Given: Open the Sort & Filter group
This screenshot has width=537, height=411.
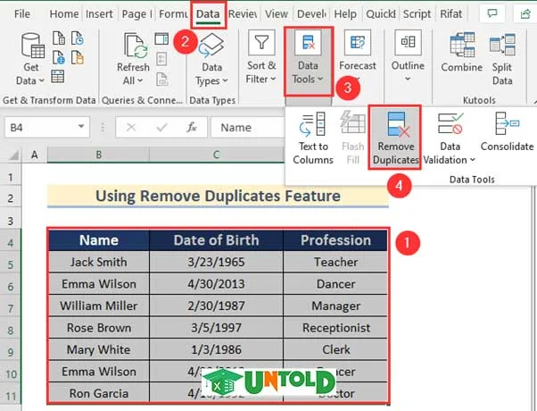Looking at the screenshot, I should tap(261, 57).
